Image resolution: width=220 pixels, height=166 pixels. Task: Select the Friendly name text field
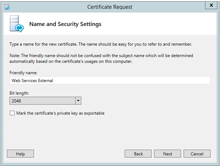point(110,80)
